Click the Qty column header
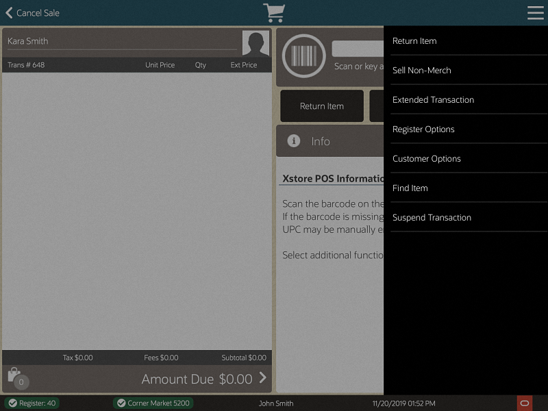This screenshot has width=548, height=411. coord(201,65)
